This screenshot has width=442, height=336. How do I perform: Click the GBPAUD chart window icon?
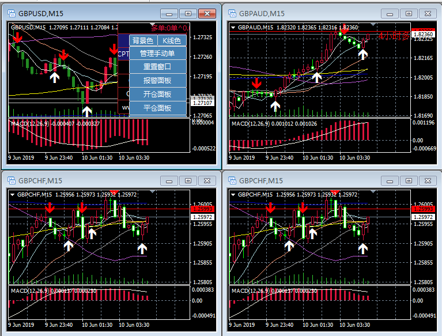click(232, 13)
